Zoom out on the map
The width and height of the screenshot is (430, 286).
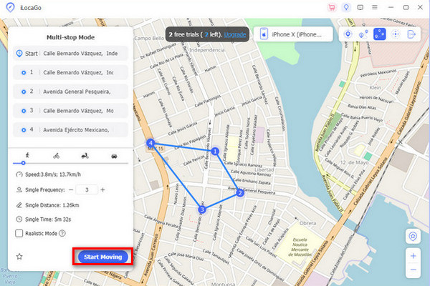coord(412,270)
